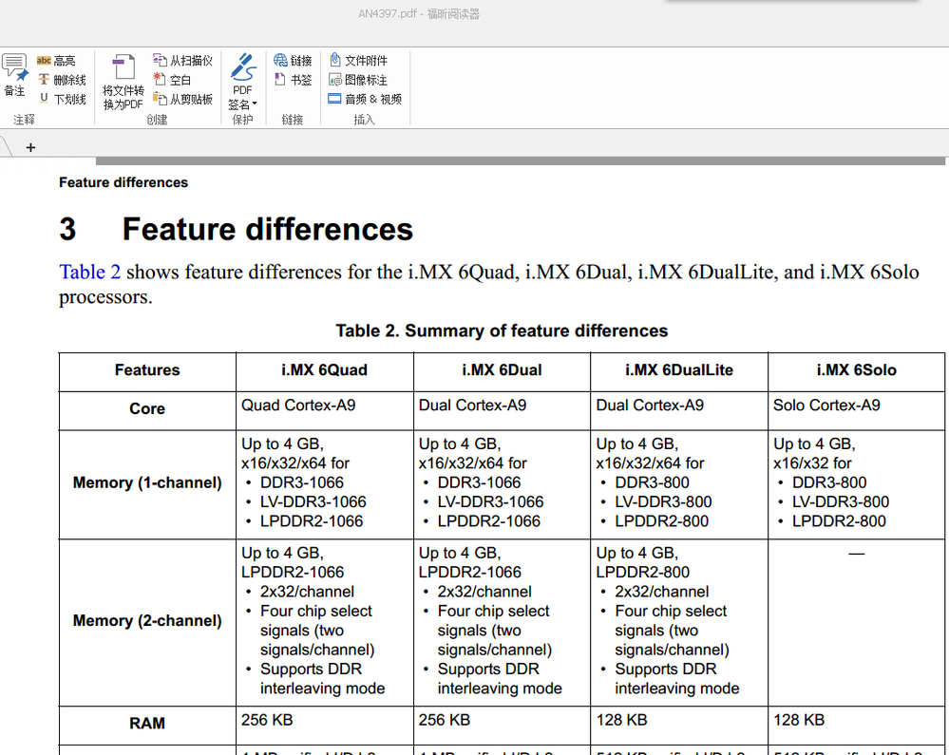
Task: Click the 'Memory (2-channel)' row label
Action: (x=147, y=621)
